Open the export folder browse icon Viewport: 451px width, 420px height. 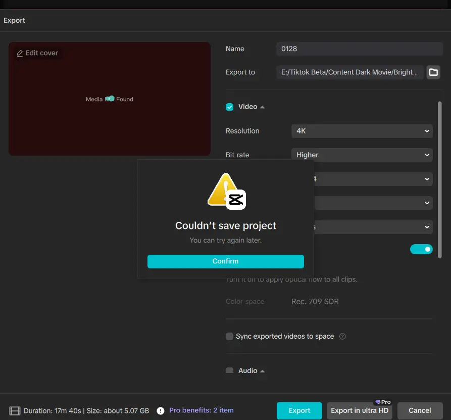[433, 72]
